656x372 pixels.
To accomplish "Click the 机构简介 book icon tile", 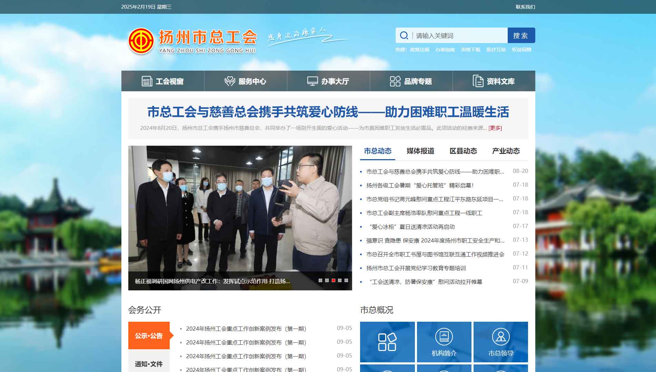I will click(x=444, y=342).
